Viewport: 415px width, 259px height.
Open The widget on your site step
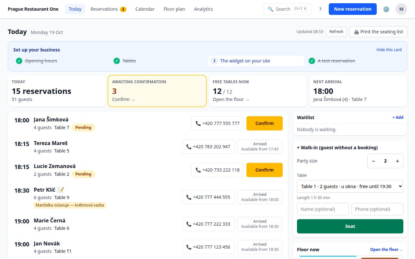pos(256,61)
